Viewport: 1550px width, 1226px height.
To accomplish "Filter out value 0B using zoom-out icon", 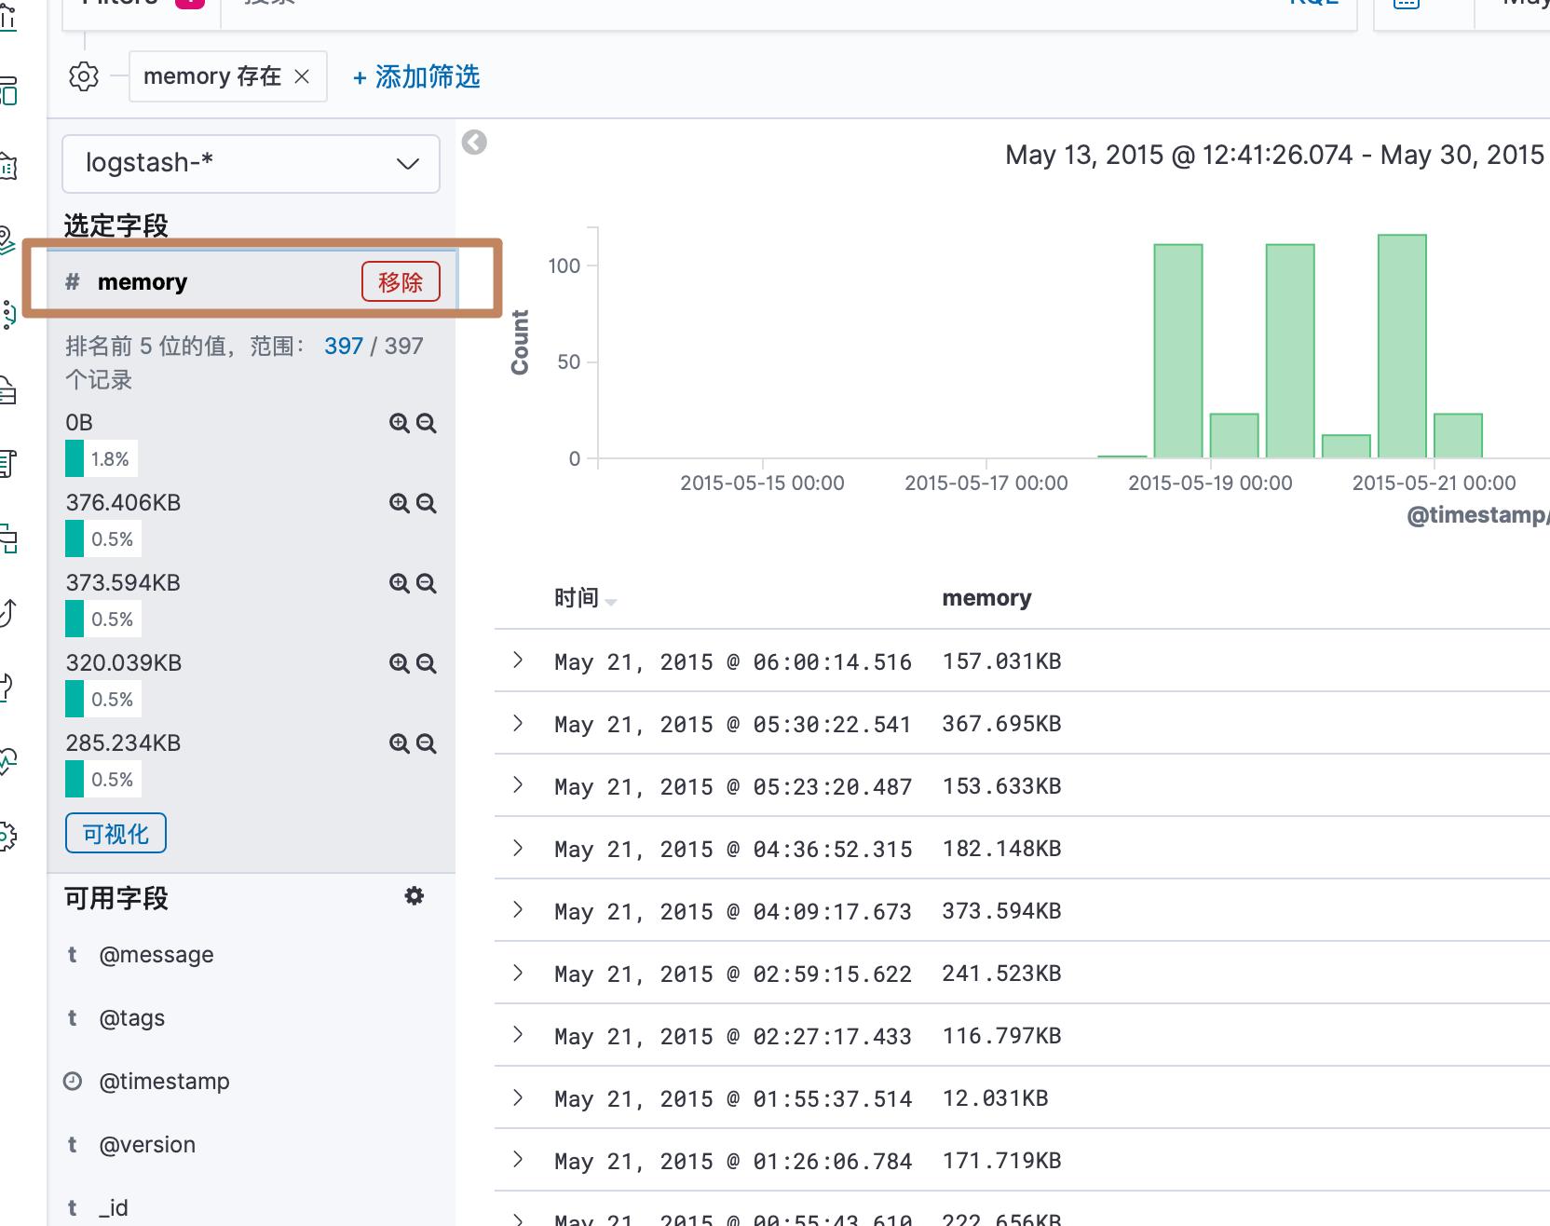I will tap(427, 423).
